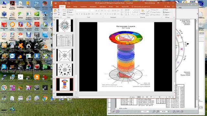
Task: Open the Nuance PDF tab
Action: (x=125, y=6)
